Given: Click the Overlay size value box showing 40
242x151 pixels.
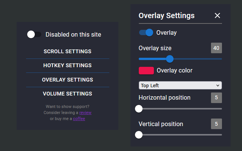Looking at the screenshot, I should 216,48.
